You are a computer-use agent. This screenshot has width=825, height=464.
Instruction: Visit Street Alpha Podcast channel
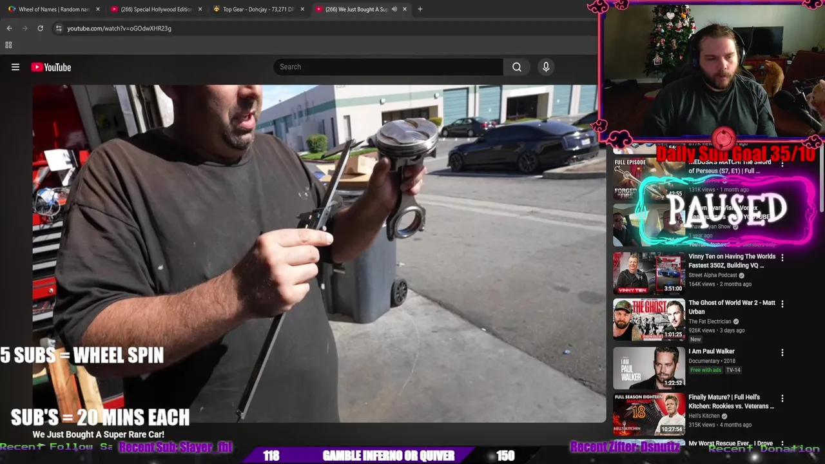tap(713, 275)
